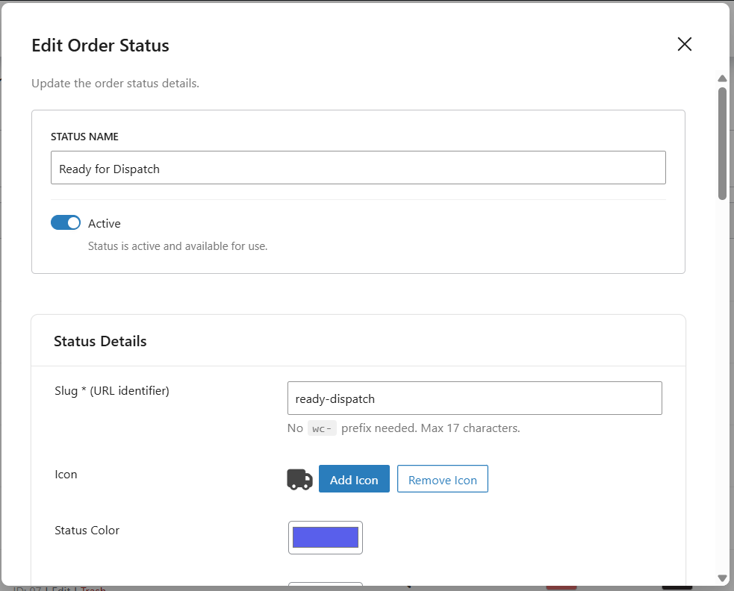The image size is (734, 591).
Task: Open the Status Color picker swatch
Action: point(326,537)
